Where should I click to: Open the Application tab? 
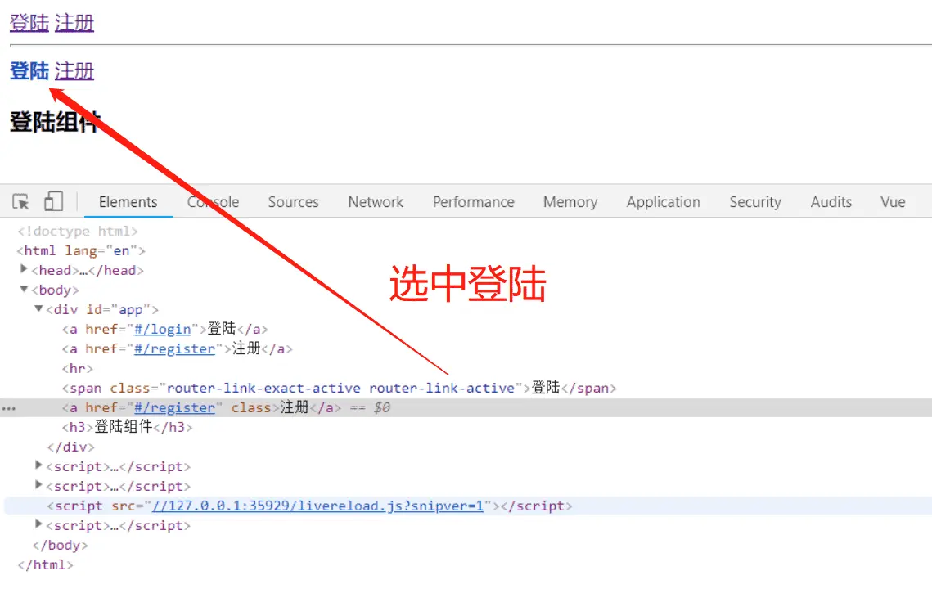tap(664, 202)
